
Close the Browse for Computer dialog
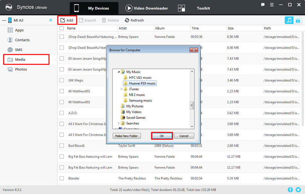pyautogui.click(x=194, y=50)
